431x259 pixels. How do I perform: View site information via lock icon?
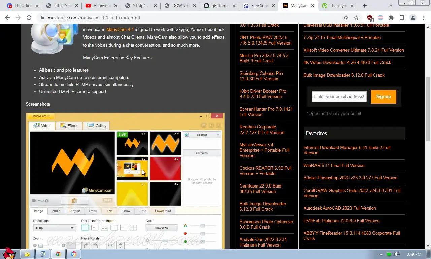pyautogui.click(x=42, y=18)
